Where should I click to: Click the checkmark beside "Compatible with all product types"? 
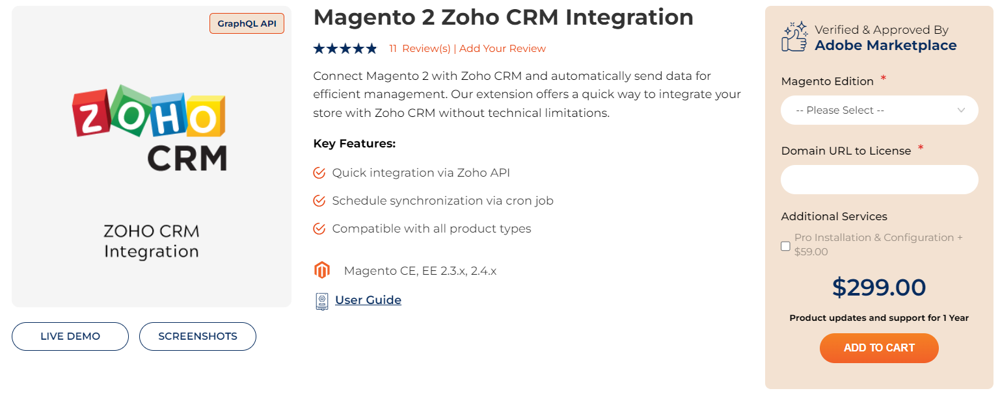319,229
